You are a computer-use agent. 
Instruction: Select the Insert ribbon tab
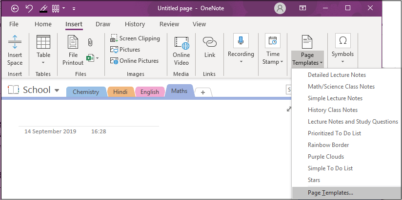pyautogui.click(x=74, y=24)
